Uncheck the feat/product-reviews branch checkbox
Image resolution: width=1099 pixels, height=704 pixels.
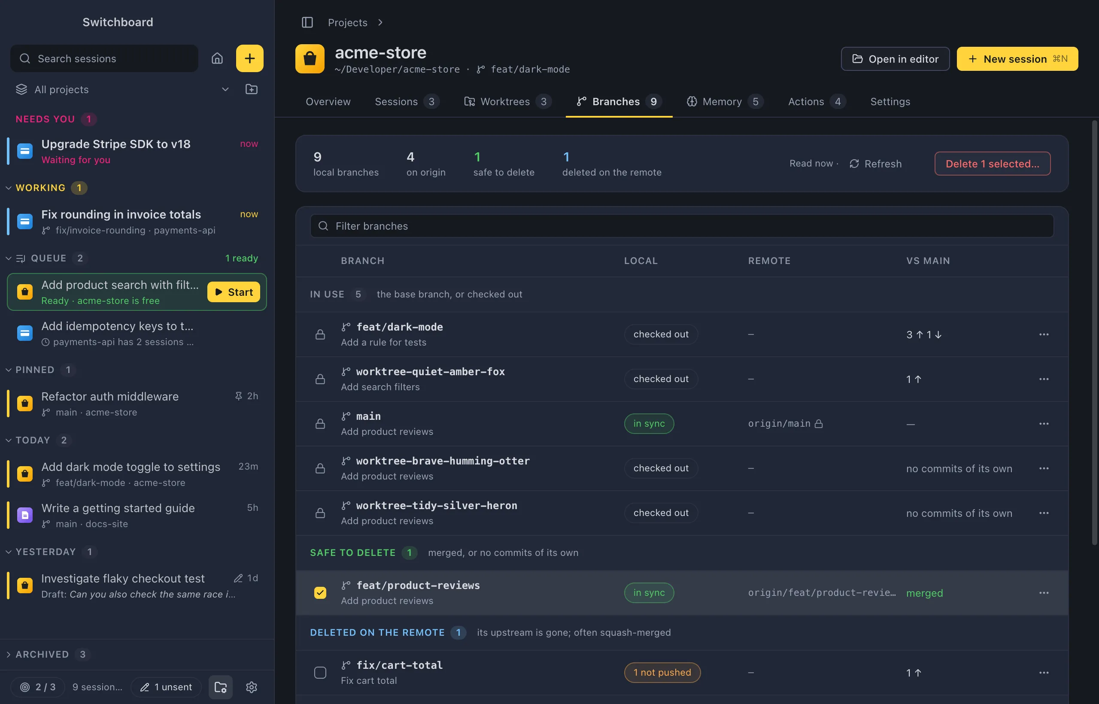(320, 593)
